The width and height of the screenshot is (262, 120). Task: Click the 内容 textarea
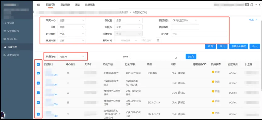pos(153,57)
